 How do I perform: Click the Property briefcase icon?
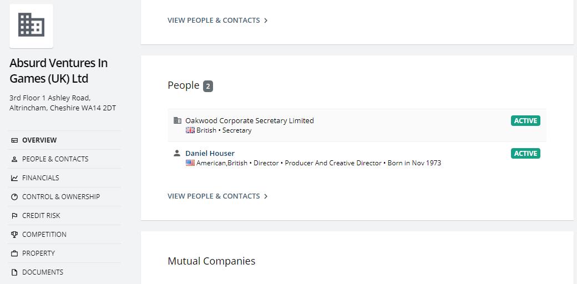point(14,253)
